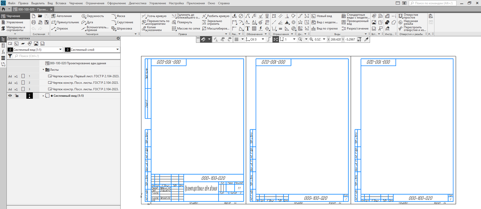The width and height of the screenshot is (481, 209).
Task: Open the Оформление menu
Action: pyautogui.click(x=116, y=3)
